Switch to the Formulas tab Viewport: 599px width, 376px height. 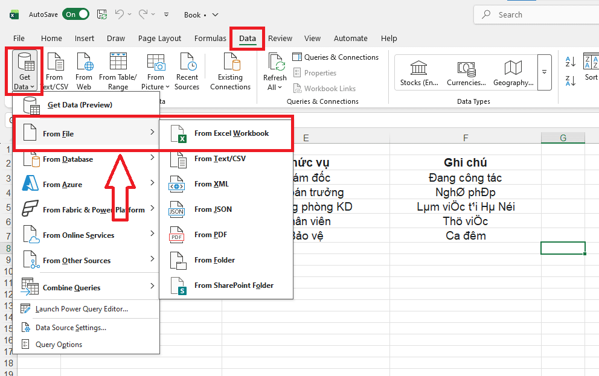[210, 38]
